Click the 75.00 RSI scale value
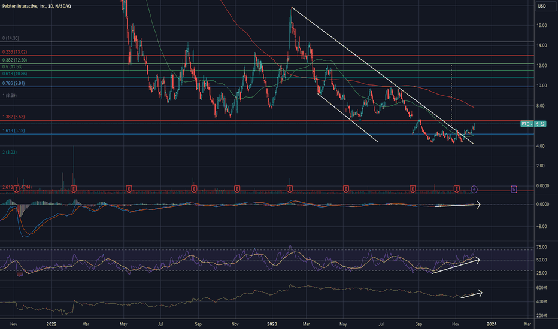Screen dimensions: 558x329 click(542, 247)
